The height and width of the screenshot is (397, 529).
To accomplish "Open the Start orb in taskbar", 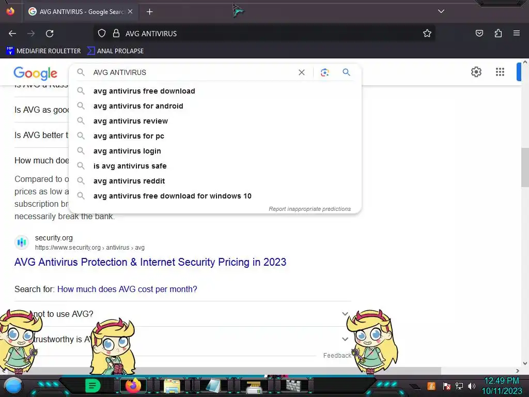I will coord(13,386).
